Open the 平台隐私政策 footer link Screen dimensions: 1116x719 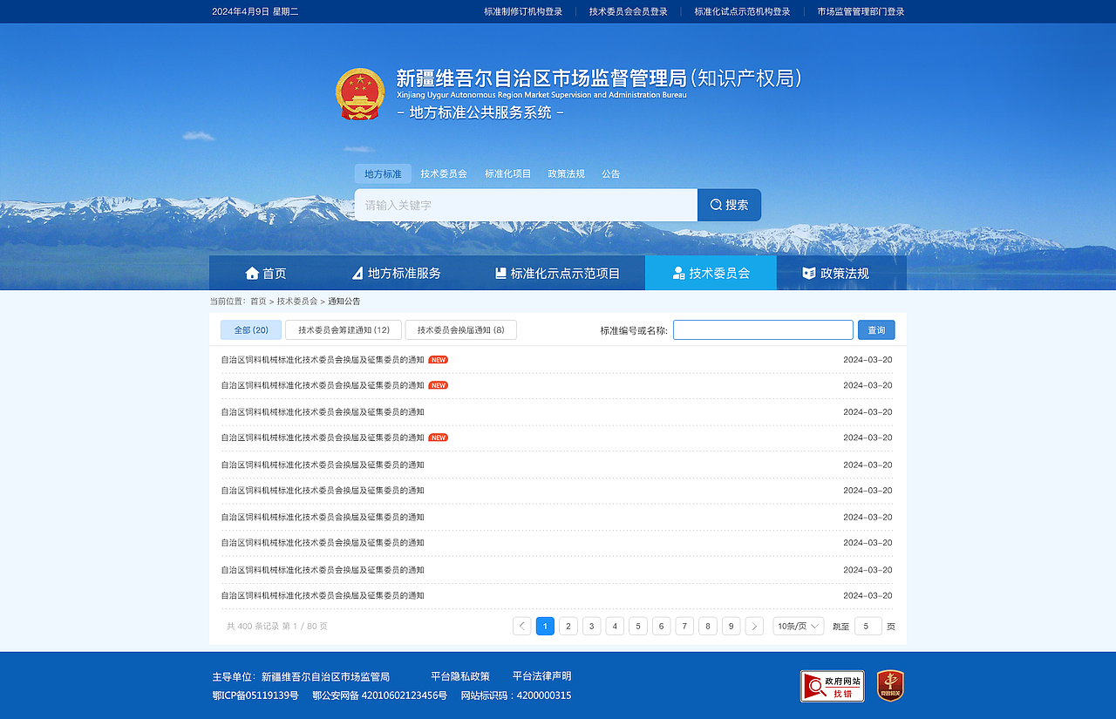point(460,675)
